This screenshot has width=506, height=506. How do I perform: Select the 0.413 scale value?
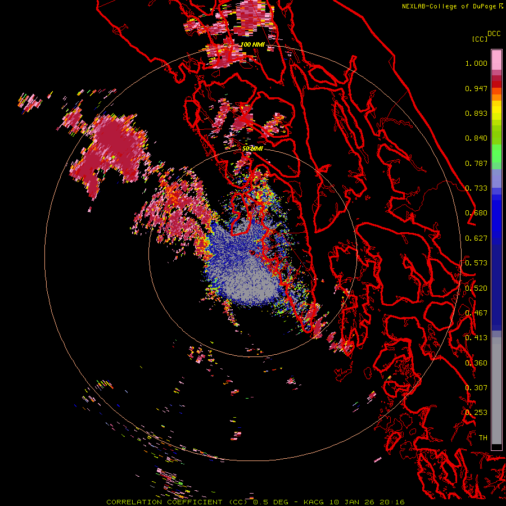click(476, 338)
